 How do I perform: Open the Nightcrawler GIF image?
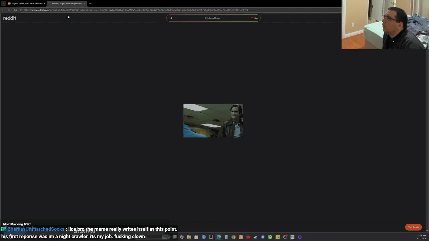(213, 121)
